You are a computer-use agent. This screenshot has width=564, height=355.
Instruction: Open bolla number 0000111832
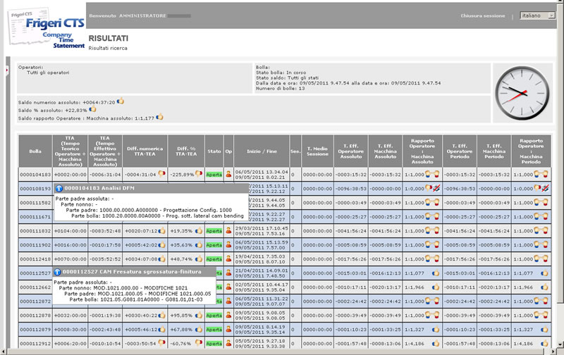coord(35,230)
